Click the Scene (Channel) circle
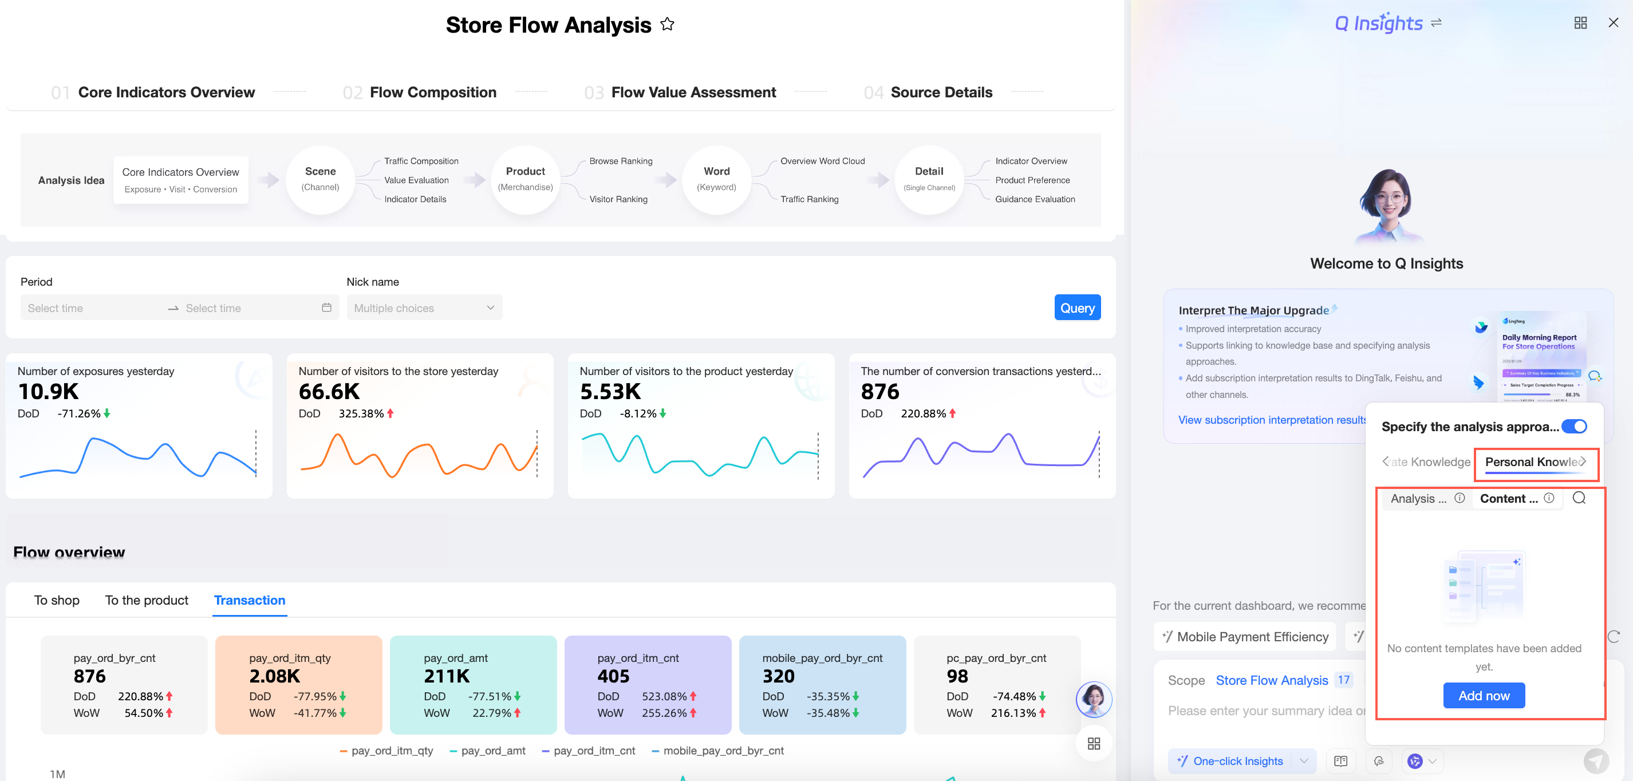Image resolution: width=1633 pixels, height=781 pixels. tap(320, 180)
